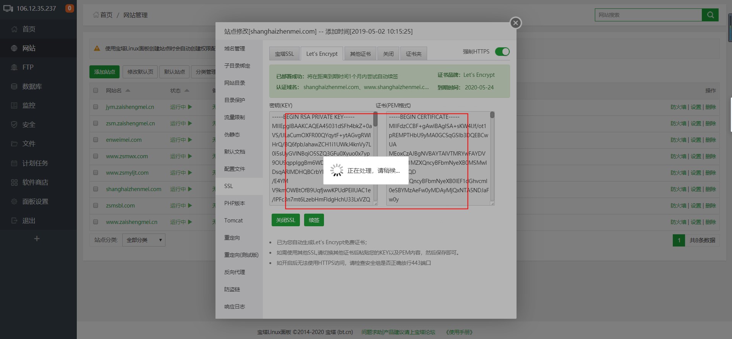
Task: Open 域名管理 in dialog menu
Action: coord(239,49)
